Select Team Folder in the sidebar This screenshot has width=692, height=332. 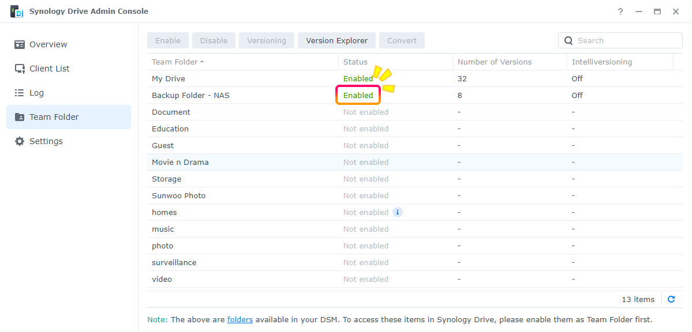click(69, 117)
